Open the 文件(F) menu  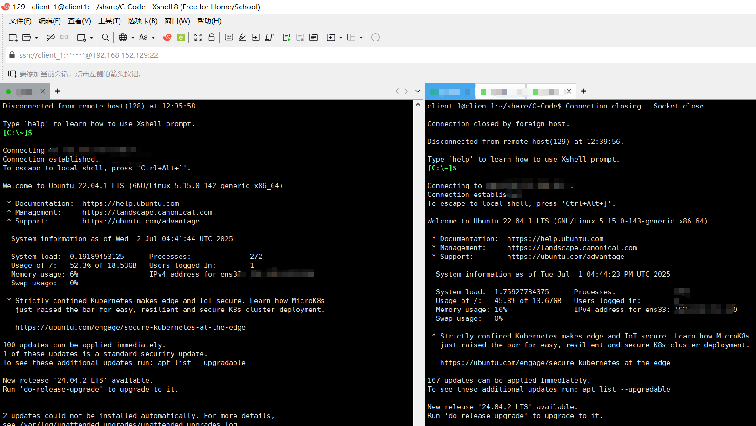point(20,21)
